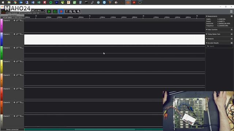Open Google Chrome from the taskbar

(x=15, y=3)
